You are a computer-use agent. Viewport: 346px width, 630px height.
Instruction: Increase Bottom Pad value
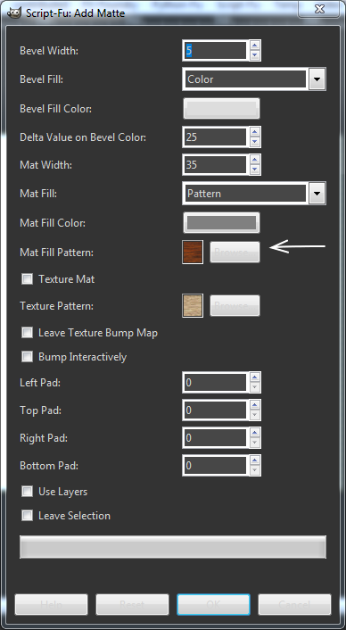(x=255, y=460)
